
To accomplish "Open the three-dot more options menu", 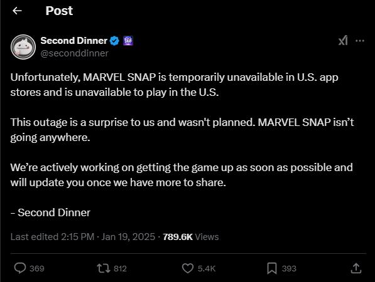I will pos(360,41).
